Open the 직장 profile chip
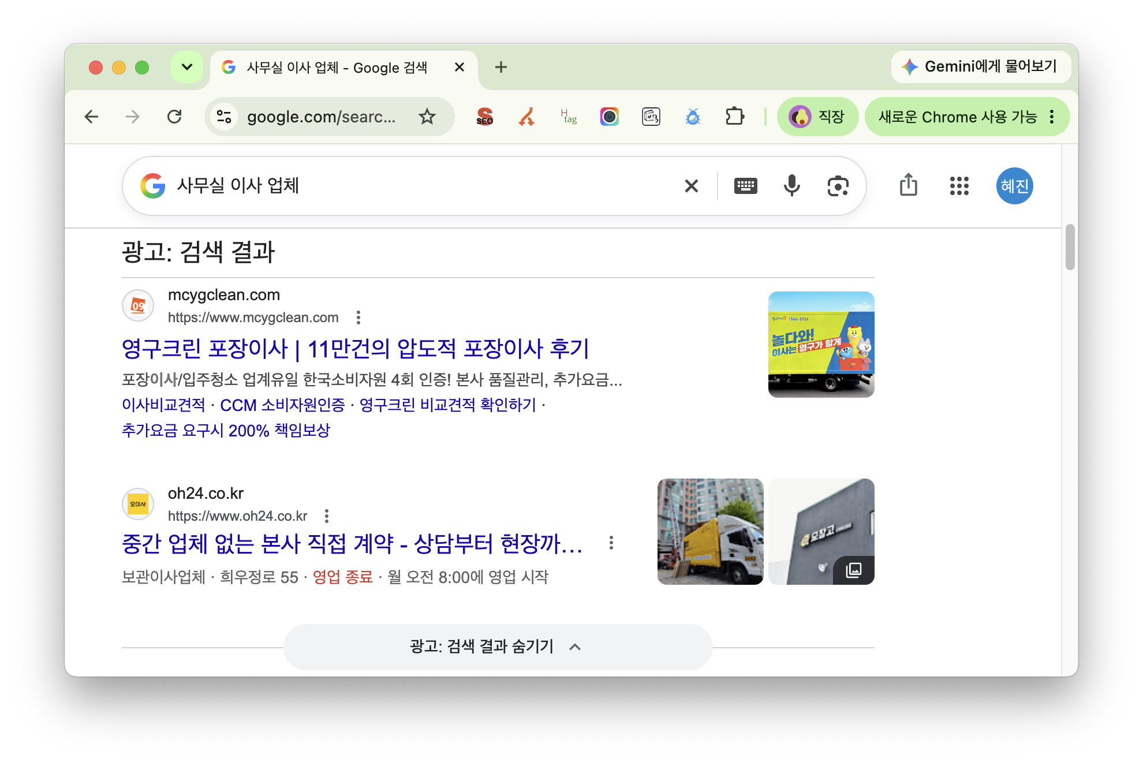This screenshot has width=1143, height=762. click(817, 117)
